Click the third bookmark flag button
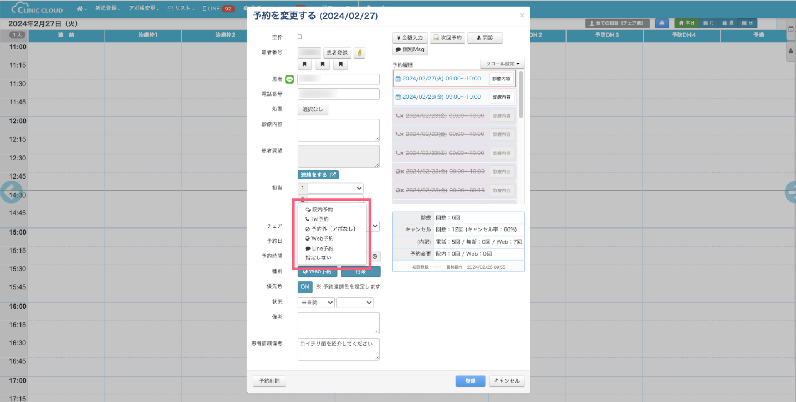The image size is (796, 402). coord(340,65)
